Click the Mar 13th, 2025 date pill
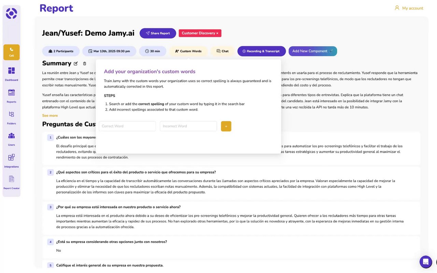 pyautogui.click(x=109, y=51)
